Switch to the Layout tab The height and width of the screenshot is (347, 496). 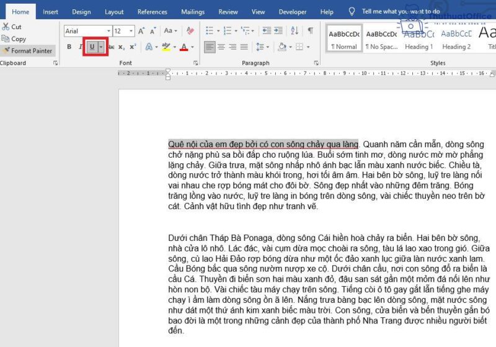click(x=114, y=12)
